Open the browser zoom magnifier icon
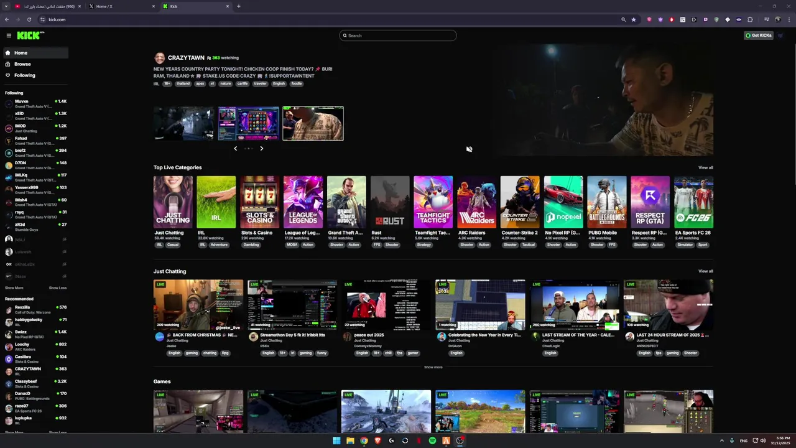Image resolution: width=796 pixels, height=448 pixels. (x=623, y=19)
